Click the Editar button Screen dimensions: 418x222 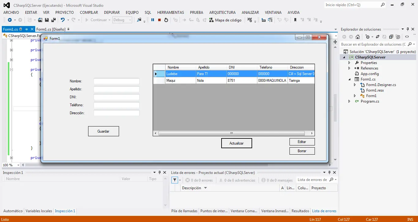click(x=302, y=142)
